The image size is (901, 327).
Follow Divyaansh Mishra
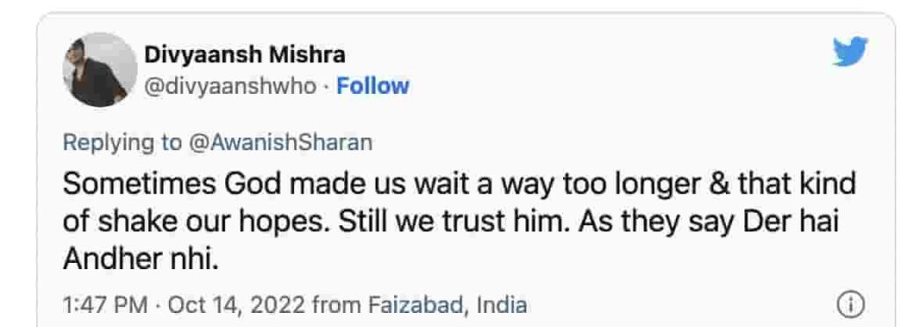pyautogui.click(x=373, y=86)
